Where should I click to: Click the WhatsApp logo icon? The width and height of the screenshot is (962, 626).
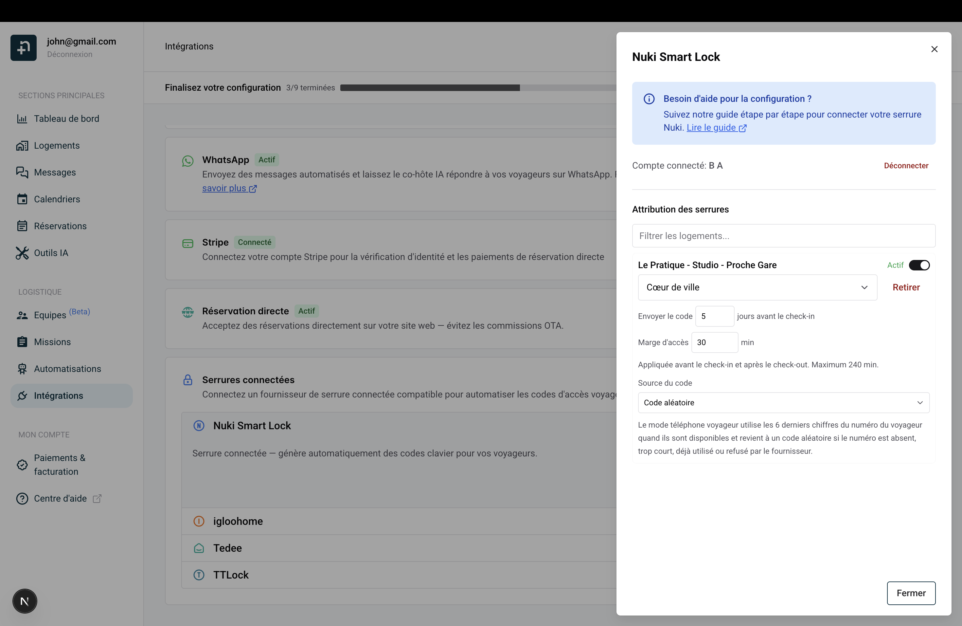pos(187,161)
